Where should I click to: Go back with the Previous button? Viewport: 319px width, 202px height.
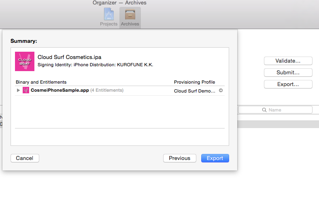tap(180, 158)
